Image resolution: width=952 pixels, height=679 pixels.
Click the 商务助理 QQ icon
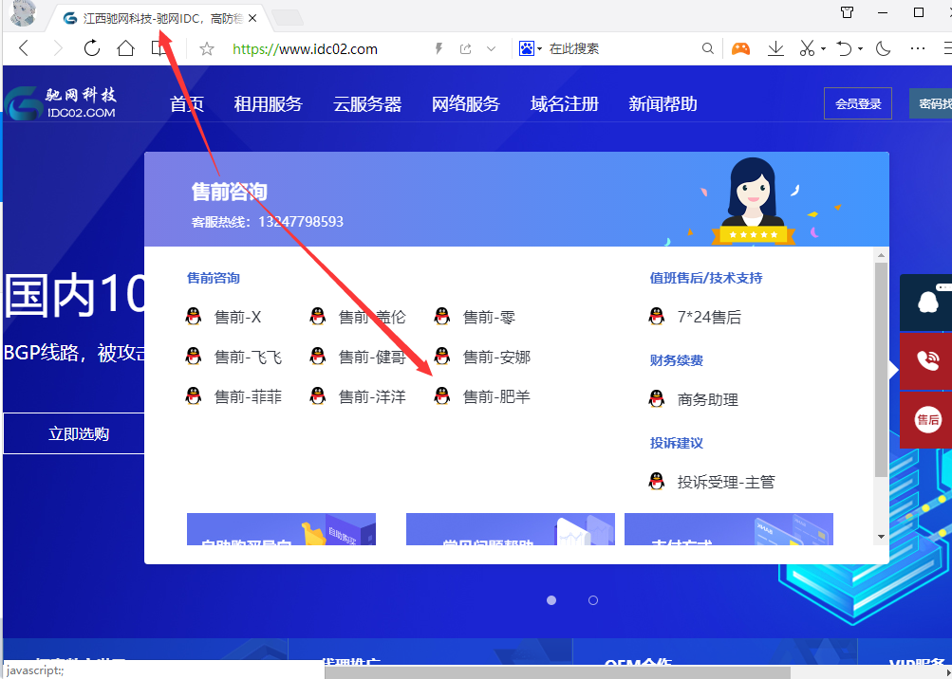[x=657, y=399]
